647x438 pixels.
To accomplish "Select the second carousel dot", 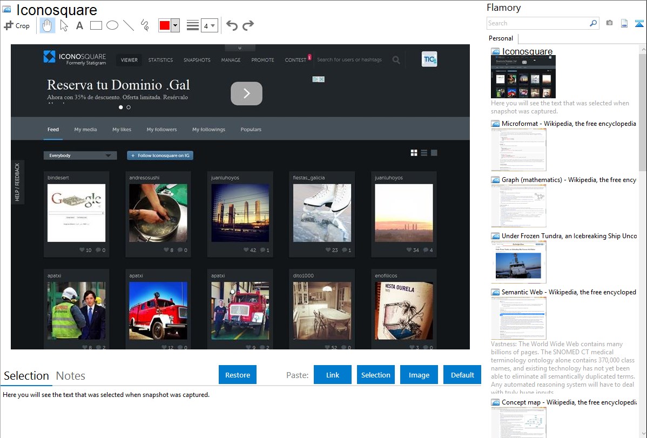I will click(x=129, y=107).
